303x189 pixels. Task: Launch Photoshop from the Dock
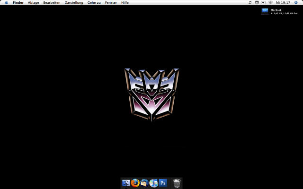[163, 183]
